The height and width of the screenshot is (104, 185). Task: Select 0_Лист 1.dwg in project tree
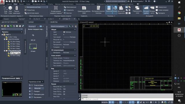click(x=12, y=37)
